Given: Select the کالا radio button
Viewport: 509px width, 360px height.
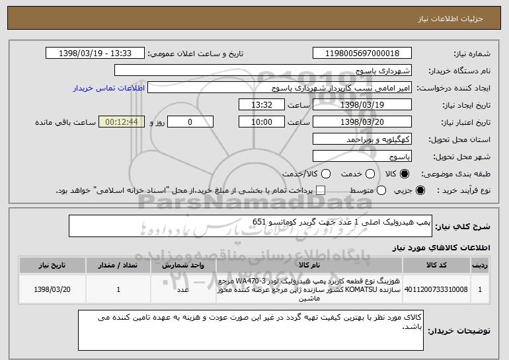Looking at the screenshot, I should (405, 174).
